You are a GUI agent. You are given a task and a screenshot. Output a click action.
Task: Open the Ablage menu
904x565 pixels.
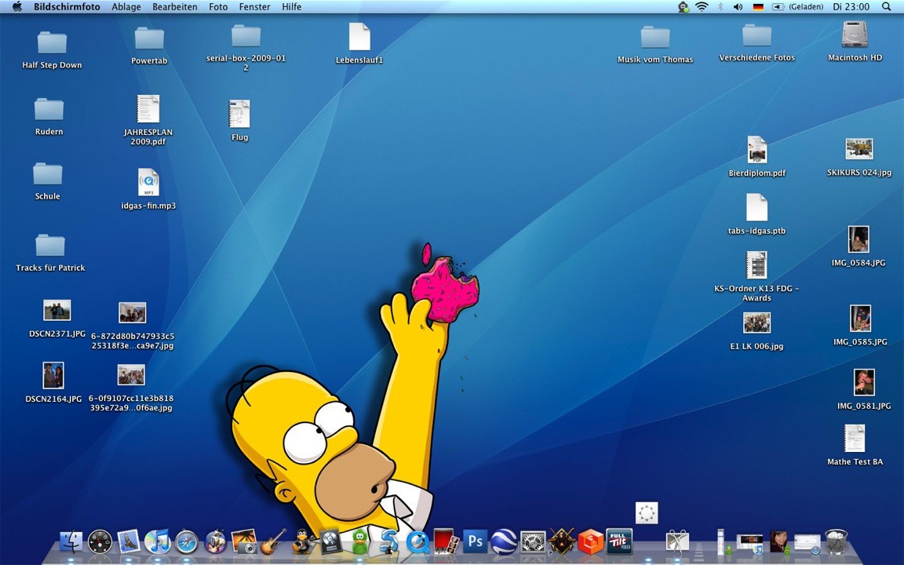[x=126, y=7]
